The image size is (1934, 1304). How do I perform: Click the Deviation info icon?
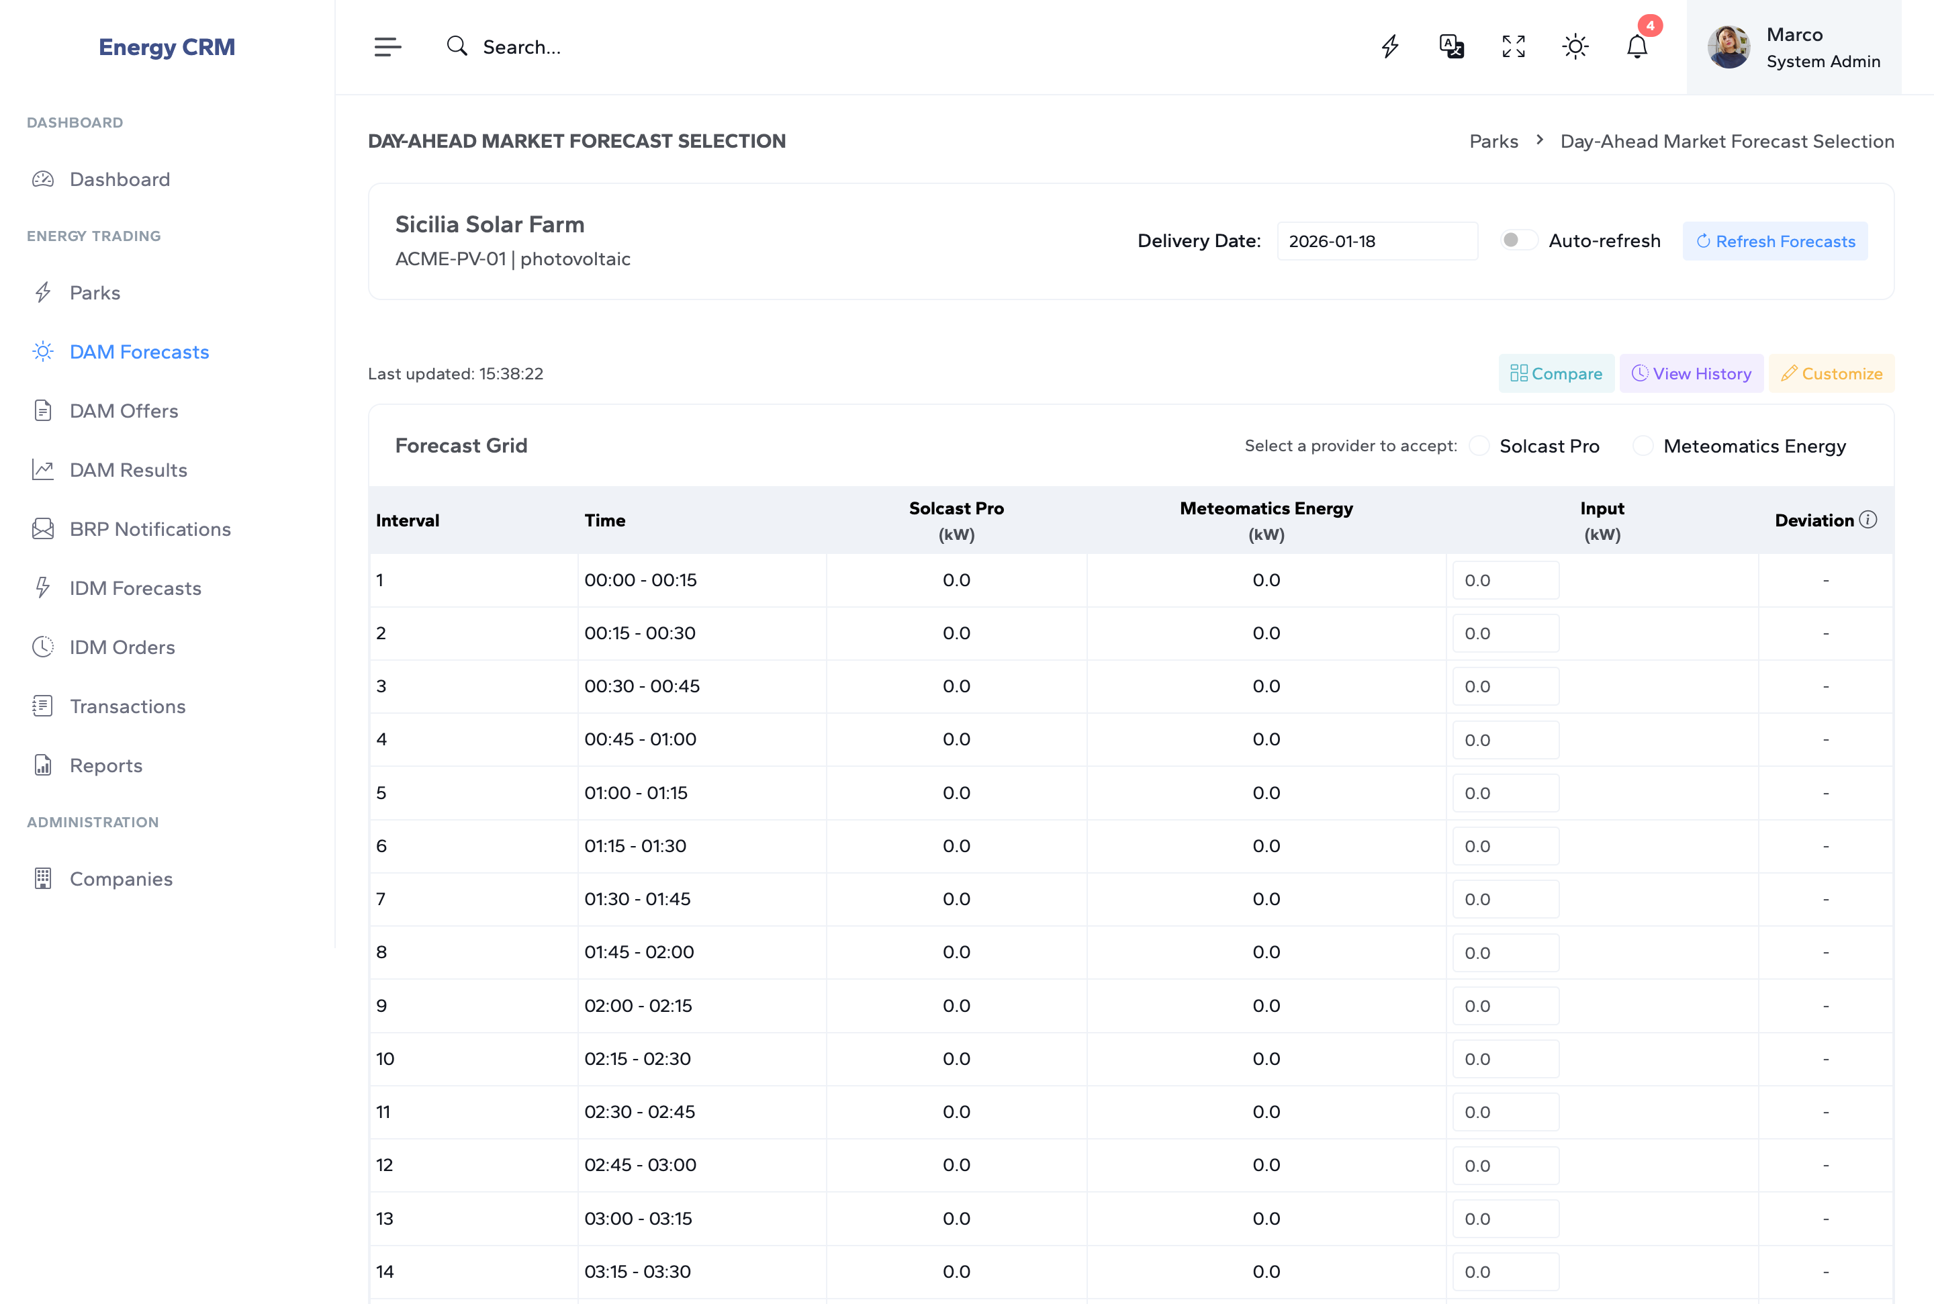[1868, 520]
